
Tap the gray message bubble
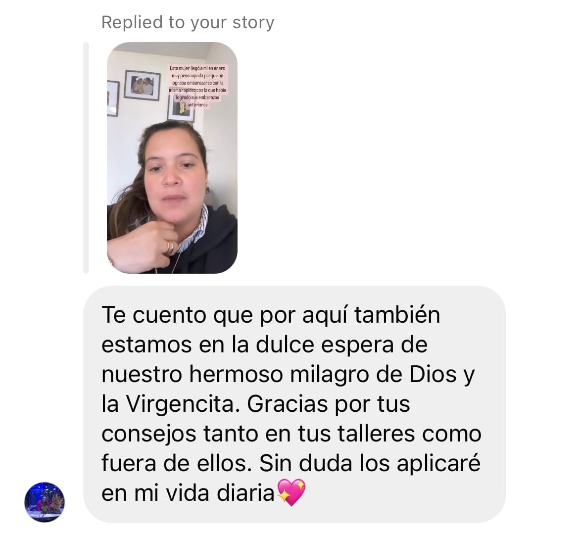pos(294,404)
